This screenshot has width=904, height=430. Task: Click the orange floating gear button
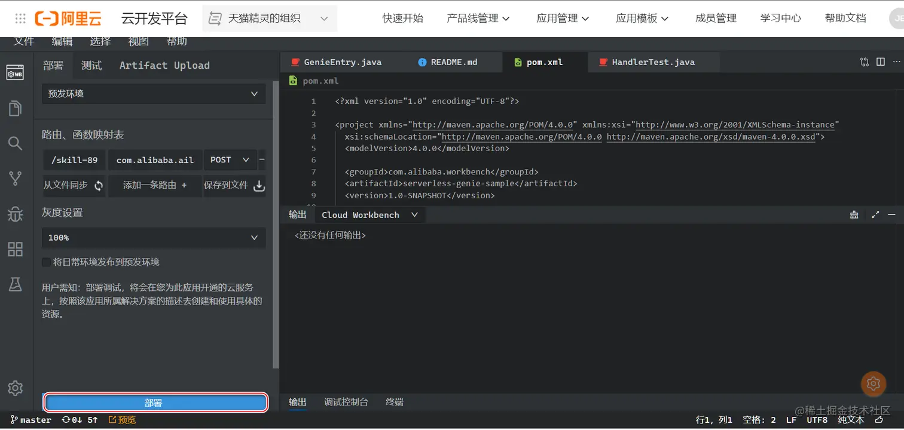click(x=873, y=383)
